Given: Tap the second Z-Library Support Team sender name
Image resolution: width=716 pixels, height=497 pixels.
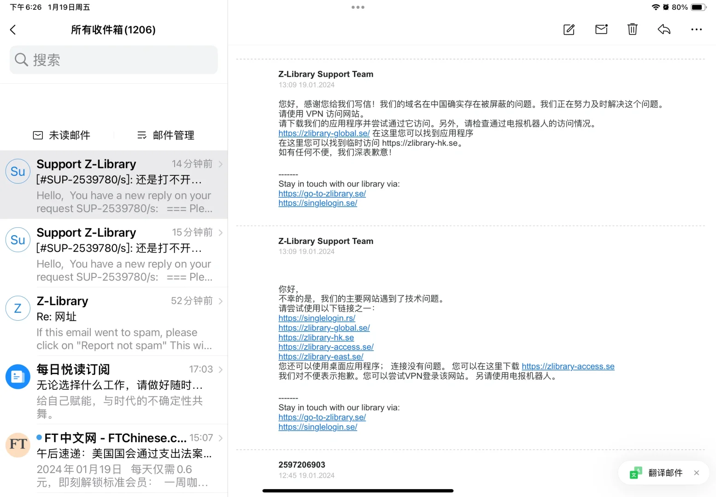Looking at the screenshot, I should [x=326, y=241].
